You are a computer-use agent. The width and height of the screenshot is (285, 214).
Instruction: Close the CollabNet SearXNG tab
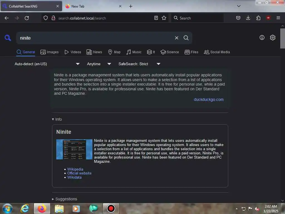coord(58,6)
